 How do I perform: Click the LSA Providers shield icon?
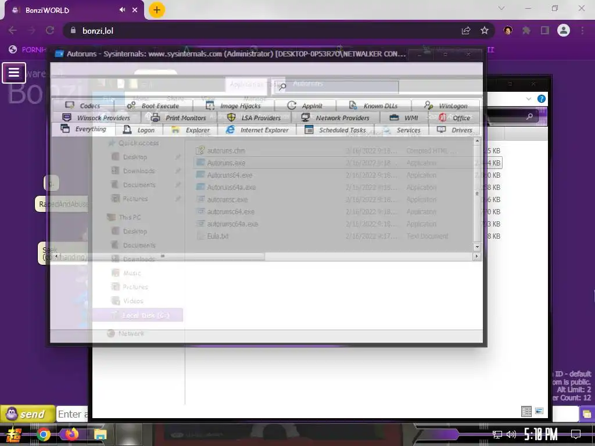pyautogui.click(x=231, y=117)
